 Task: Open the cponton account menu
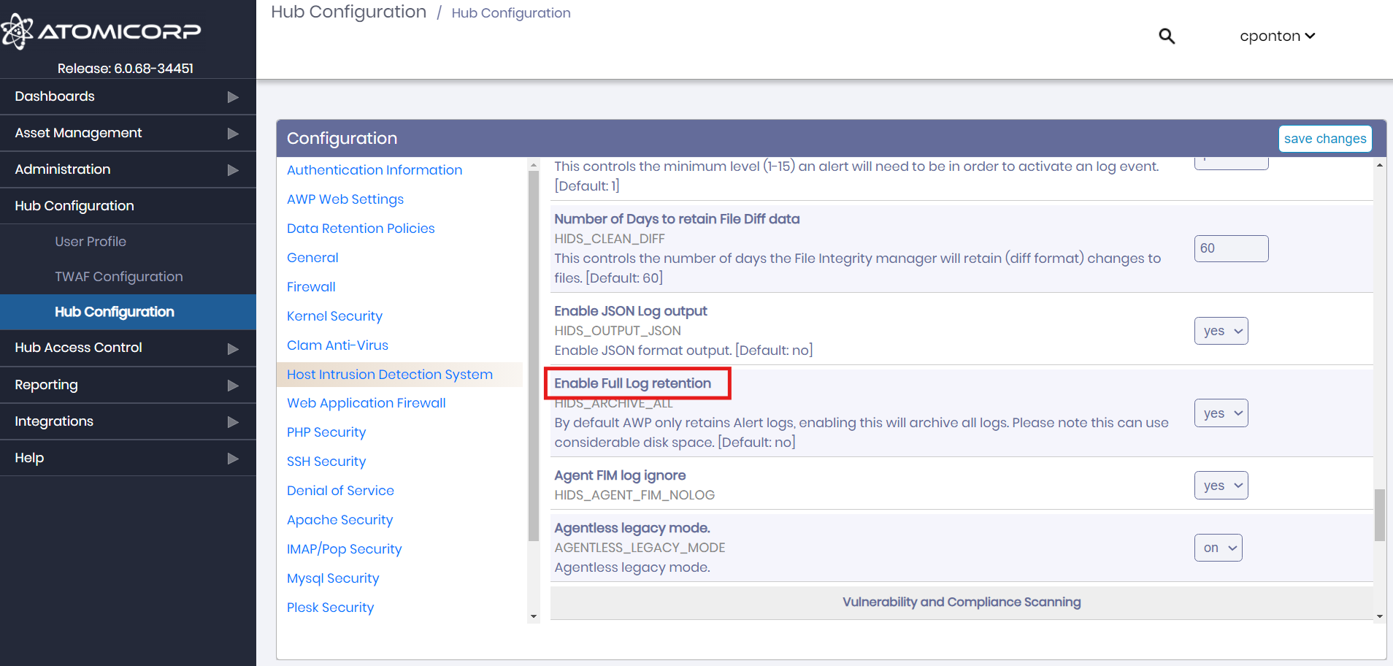[x=1277, y=36]
